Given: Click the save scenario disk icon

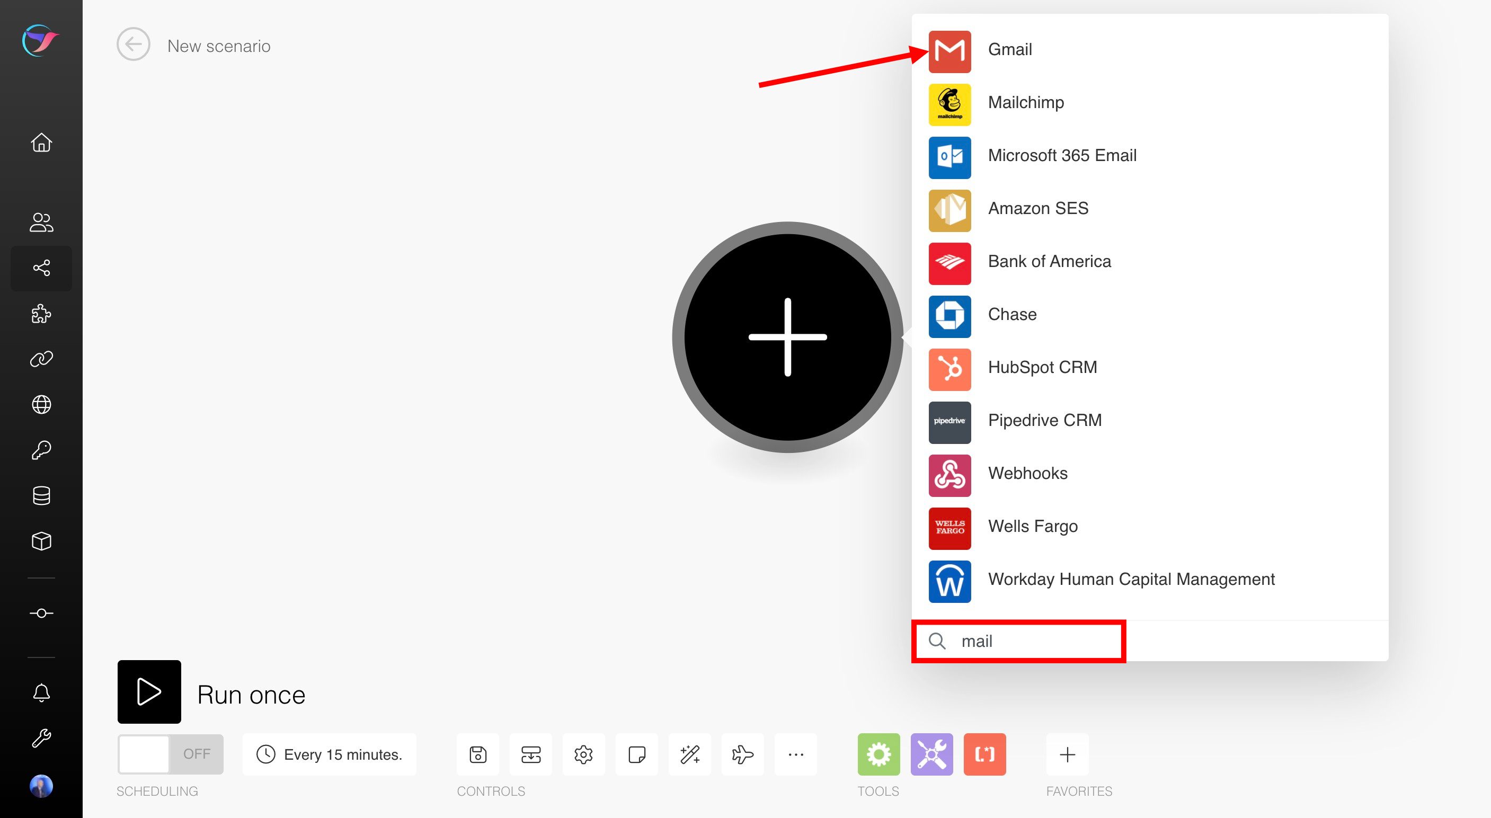Looking at the screenshot, I should click(477, 754).
